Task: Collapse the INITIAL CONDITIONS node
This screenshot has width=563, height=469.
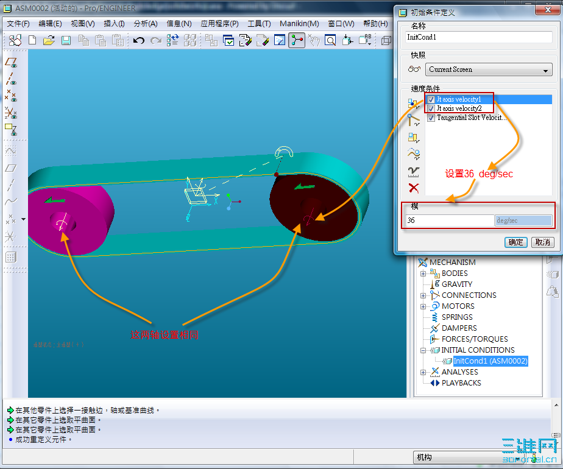Action: [x=423, y=351]
